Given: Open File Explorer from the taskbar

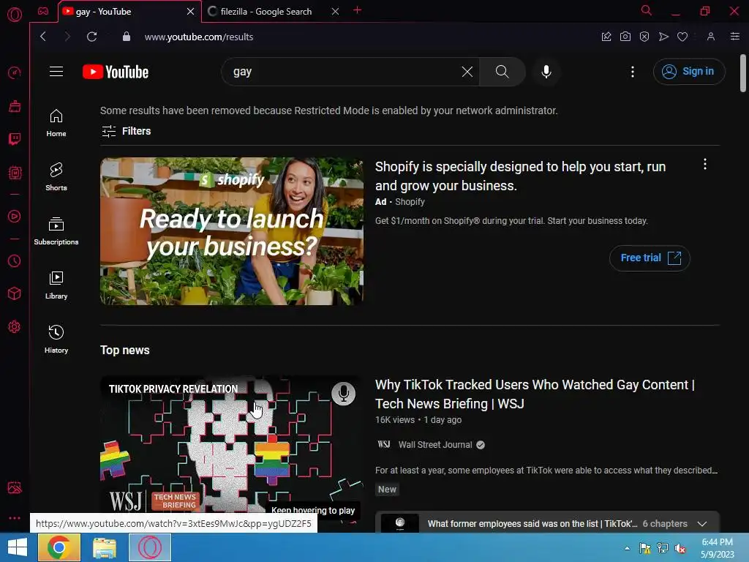Looking at the screenshot, I should (104, 547).
